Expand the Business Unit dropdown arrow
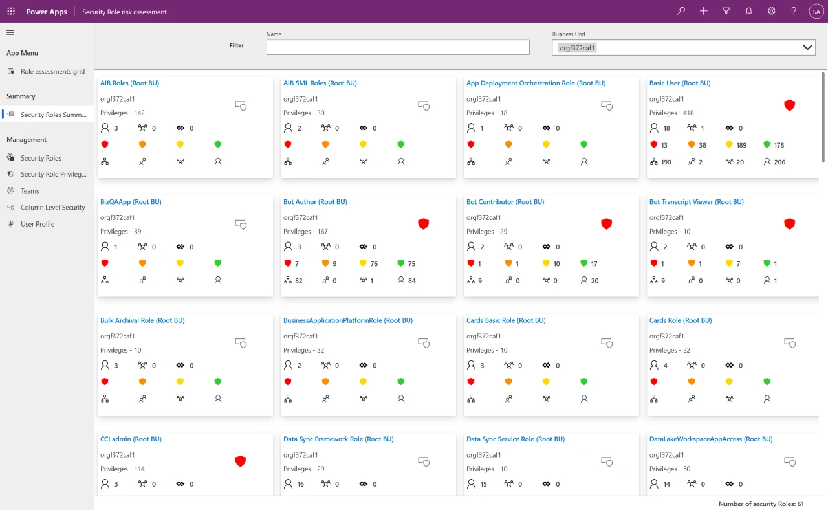 (807, 47)
